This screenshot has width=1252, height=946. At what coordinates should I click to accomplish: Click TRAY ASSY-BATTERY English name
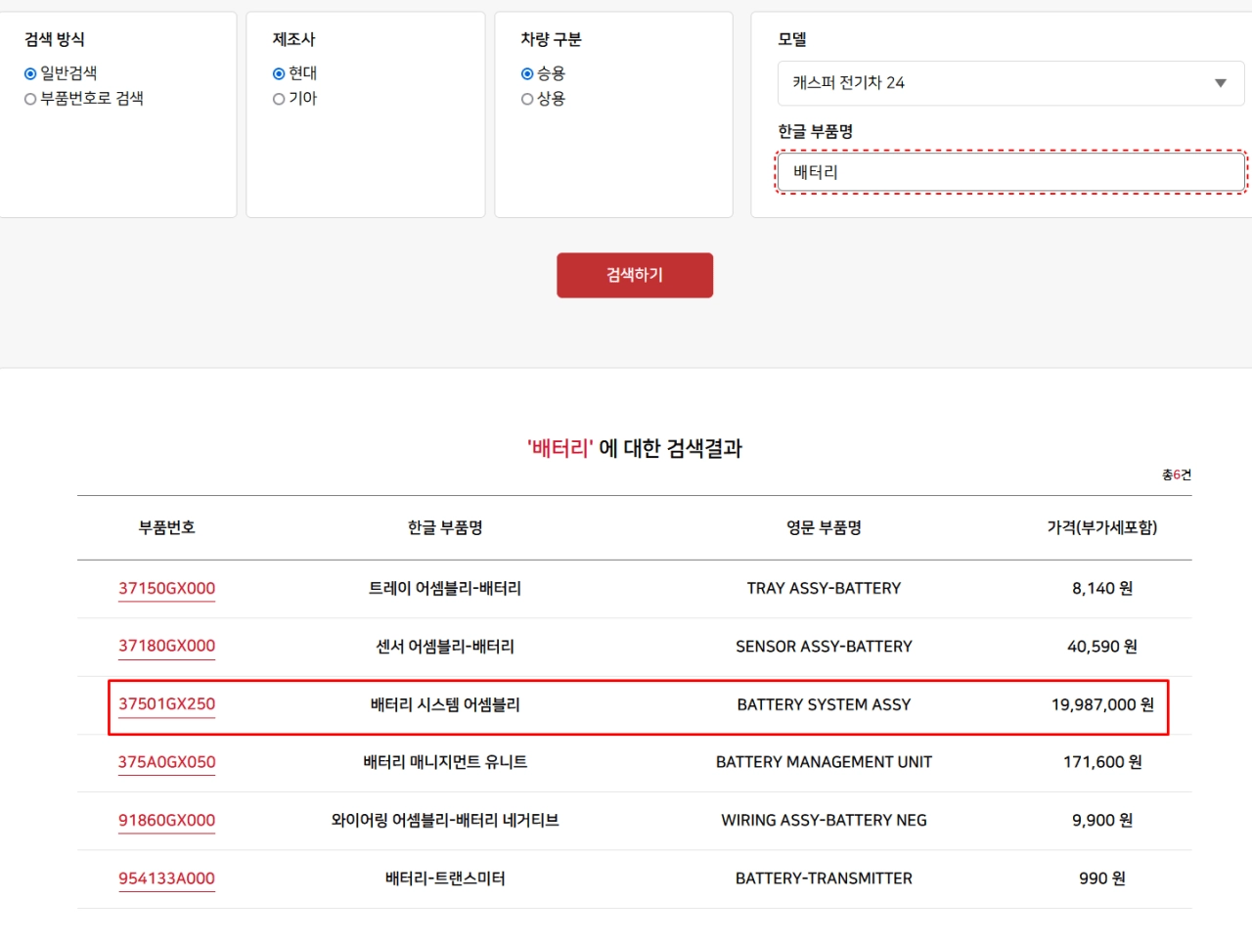824,588
